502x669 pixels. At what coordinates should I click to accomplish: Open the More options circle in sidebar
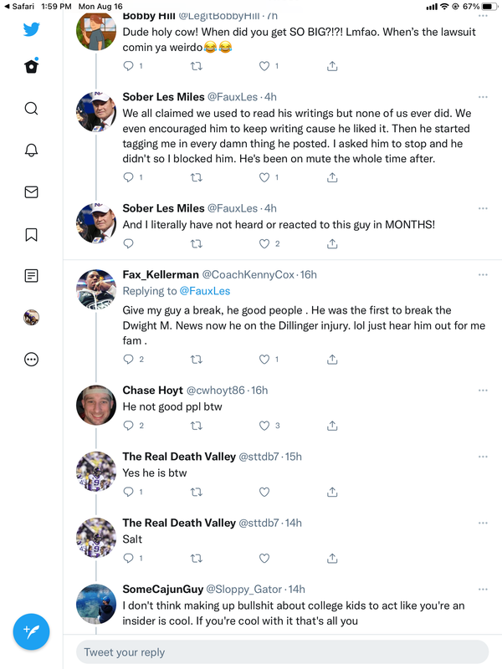pyautogui.click(x=31, y=360)
